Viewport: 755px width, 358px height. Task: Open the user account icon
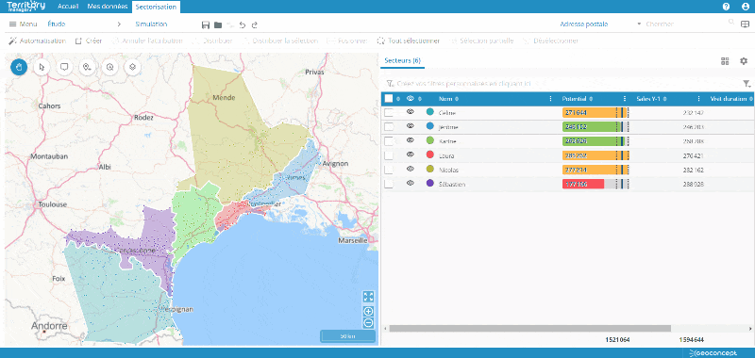[x=746, y=7]
